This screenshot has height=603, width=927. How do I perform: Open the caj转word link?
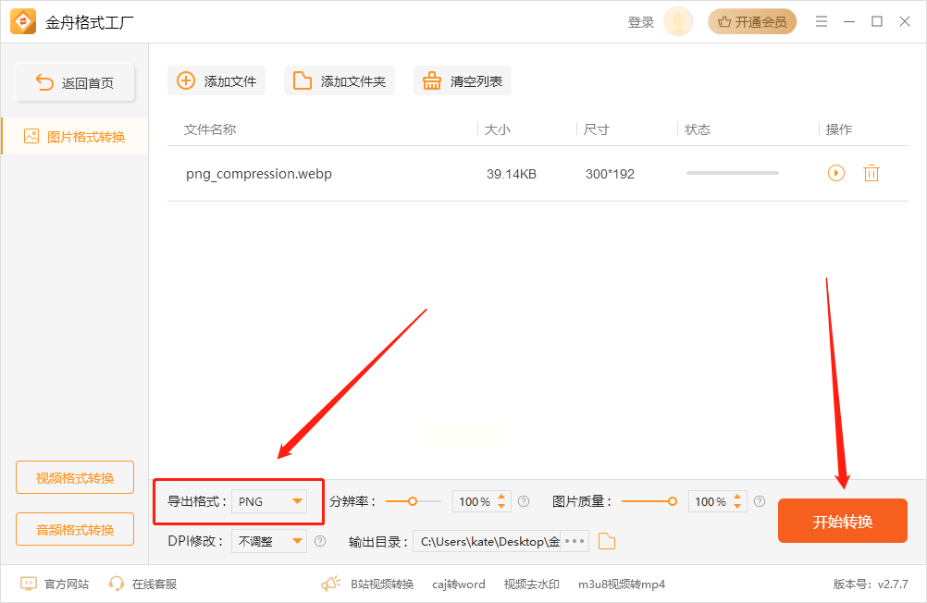458,585
